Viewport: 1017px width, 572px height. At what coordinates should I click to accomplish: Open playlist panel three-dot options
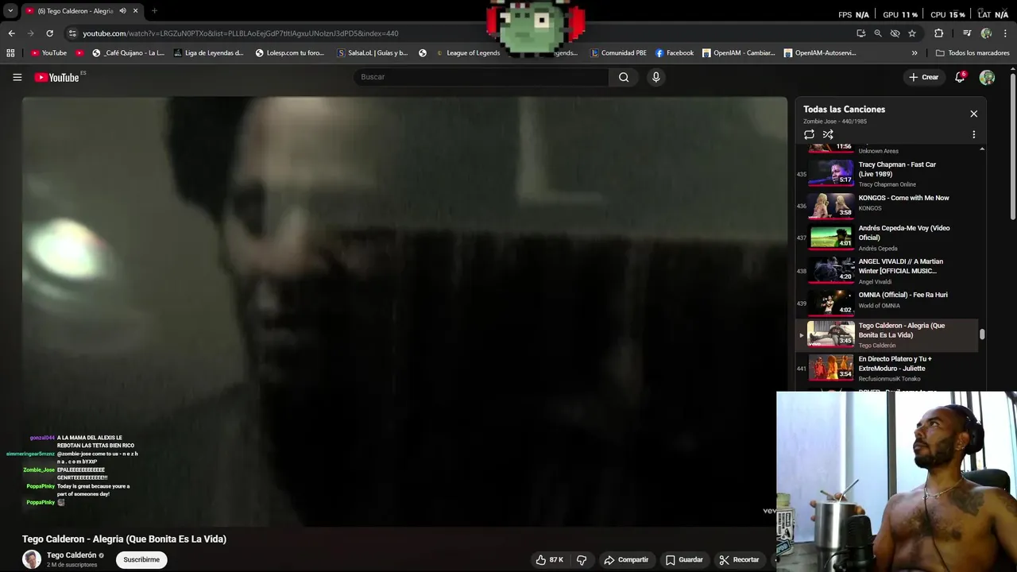point(973,134)
